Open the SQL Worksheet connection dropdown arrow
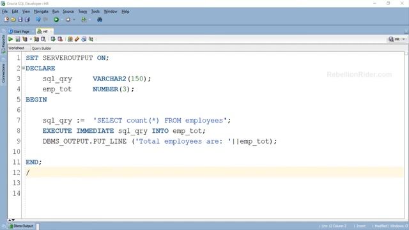The height and width of the screenshot is (230, 409). pyautogui.click(x=90, y=20)
